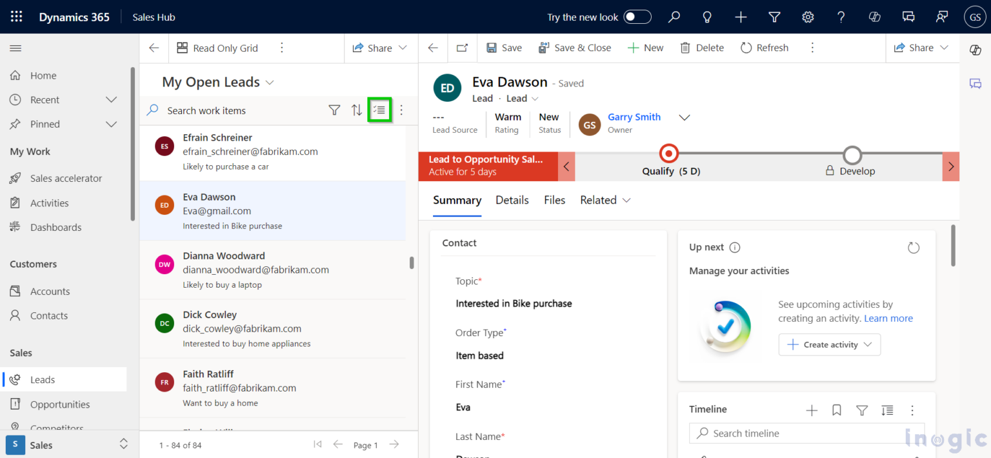Open global search with the magnifier icon

[x=674, y=17]
